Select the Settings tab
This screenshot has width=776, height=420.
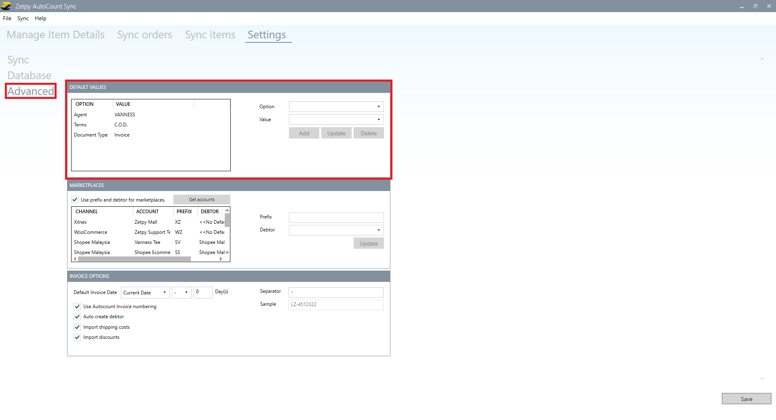[x=267, y=35]
